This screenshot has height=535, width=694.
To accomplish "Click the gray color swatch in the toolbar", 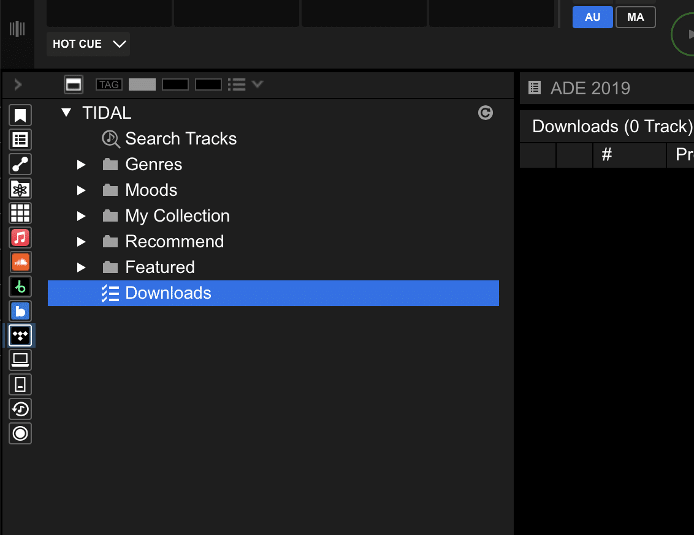I will coord(142,84).
